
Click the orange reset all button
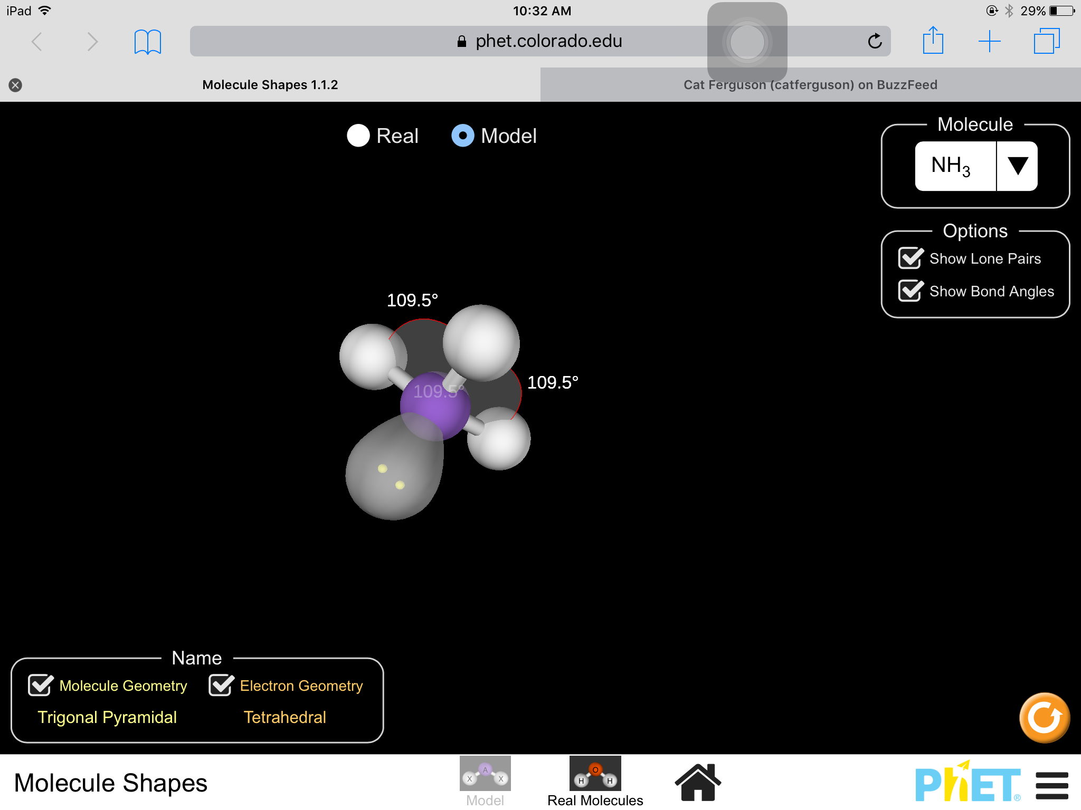pyautogui.click(x=1044, y=718)
